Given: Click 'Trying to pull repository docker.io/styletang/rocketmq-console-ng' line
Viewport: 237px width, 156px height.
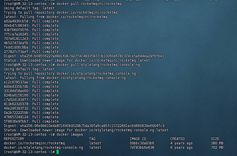Looking at the screenshot, I should tap(74, 73).
